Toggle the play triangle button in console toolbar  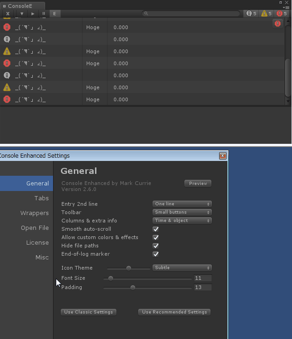(x=33, y=13)
